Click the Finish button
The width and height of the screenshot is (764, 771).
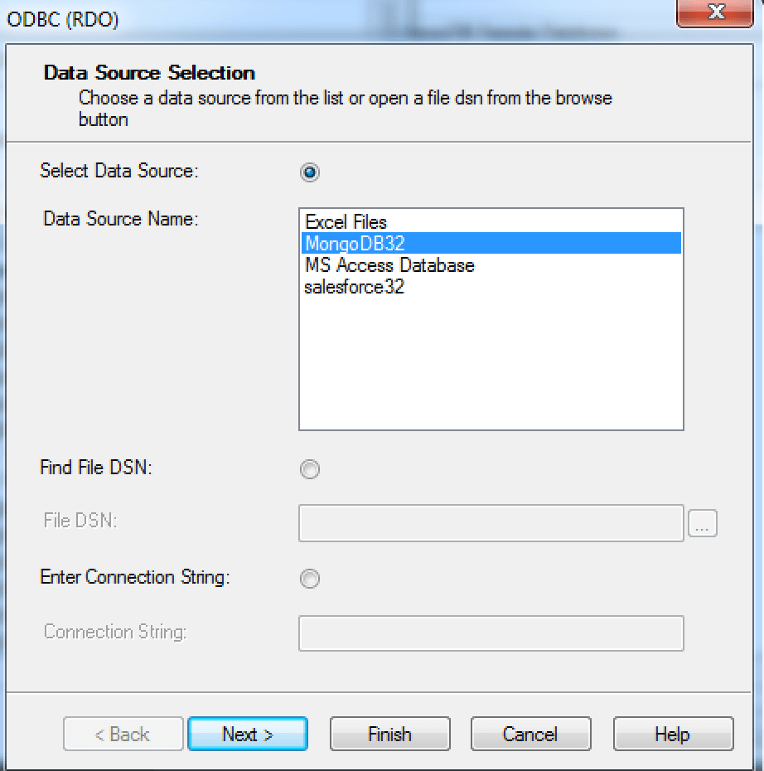click(x=389, y=734)
